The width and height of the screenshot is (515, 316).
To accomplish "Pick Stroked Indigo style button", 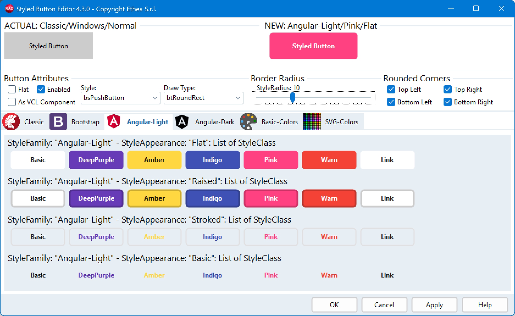I will tap(213, 237).
